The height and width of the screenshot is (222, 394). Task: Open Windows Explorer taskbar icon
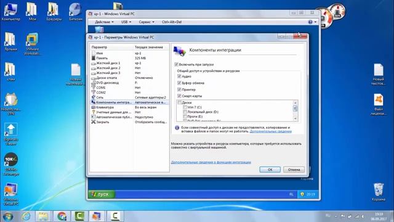(x=43, y=216)
